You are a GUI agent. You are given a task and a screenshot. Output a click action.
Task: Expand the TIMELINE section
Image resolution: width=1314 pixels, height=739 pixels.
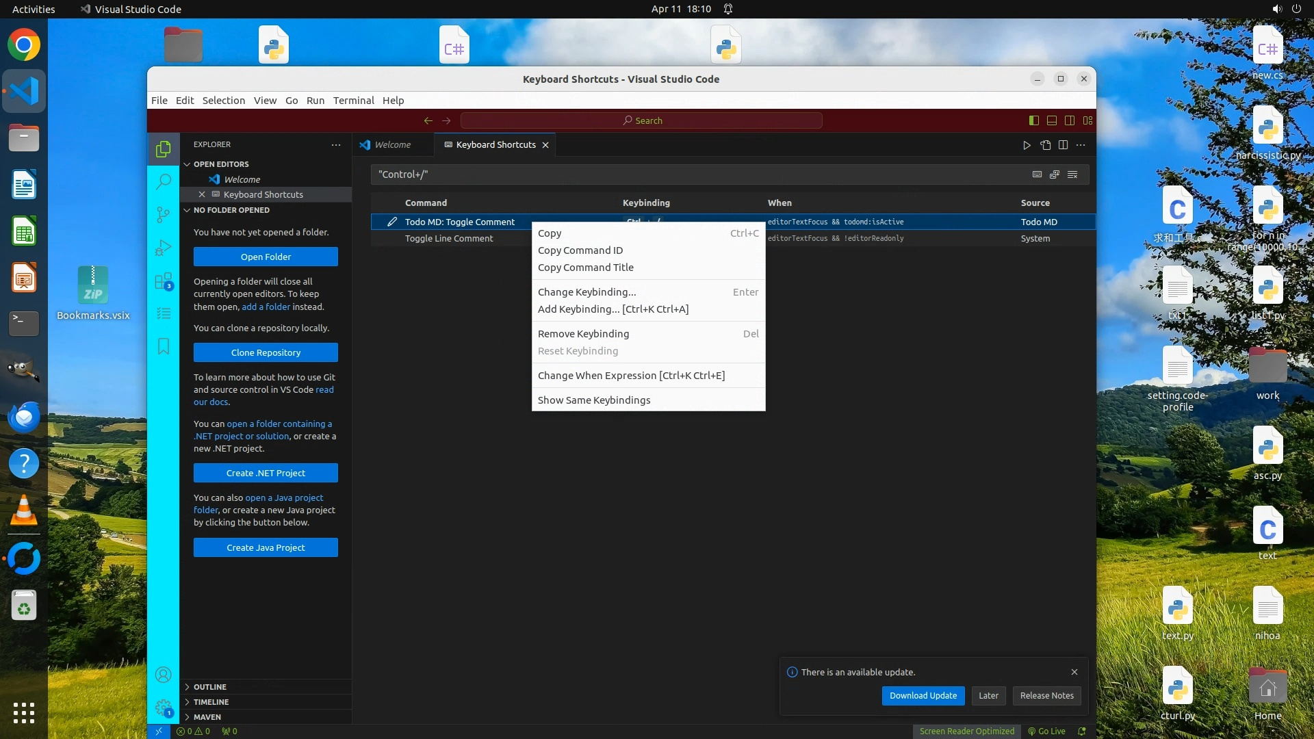tap(211, 702)
